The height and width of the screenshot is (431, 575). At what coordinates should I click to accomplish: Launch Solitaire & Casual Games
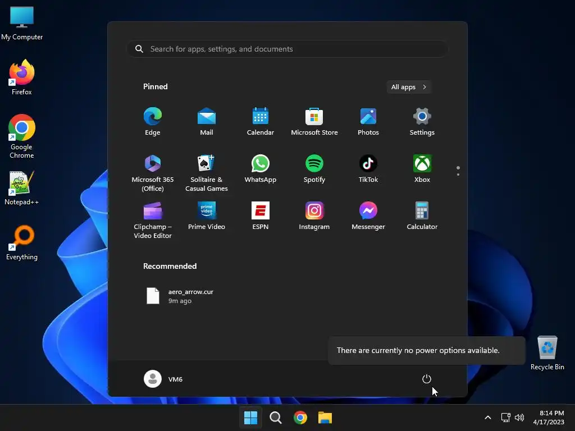click(207, 173)
